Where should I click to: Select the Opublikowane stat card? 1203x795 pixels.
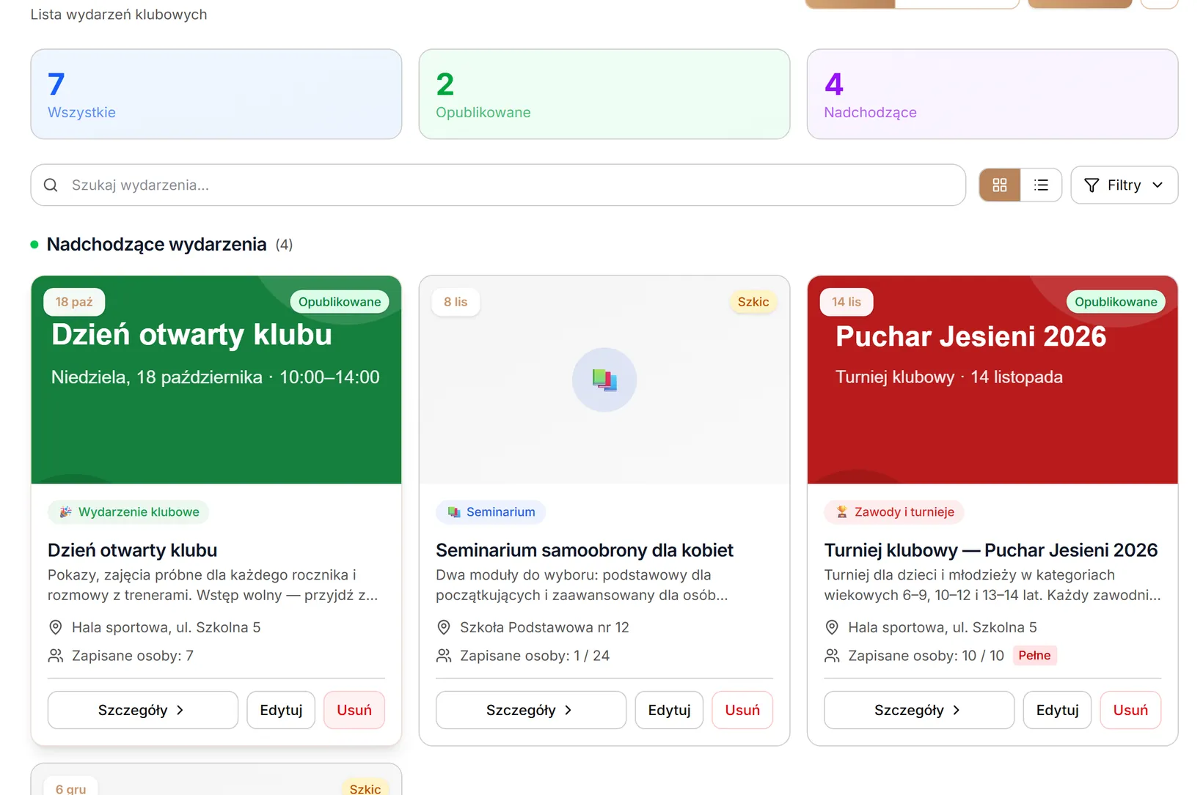coord(604,95)
